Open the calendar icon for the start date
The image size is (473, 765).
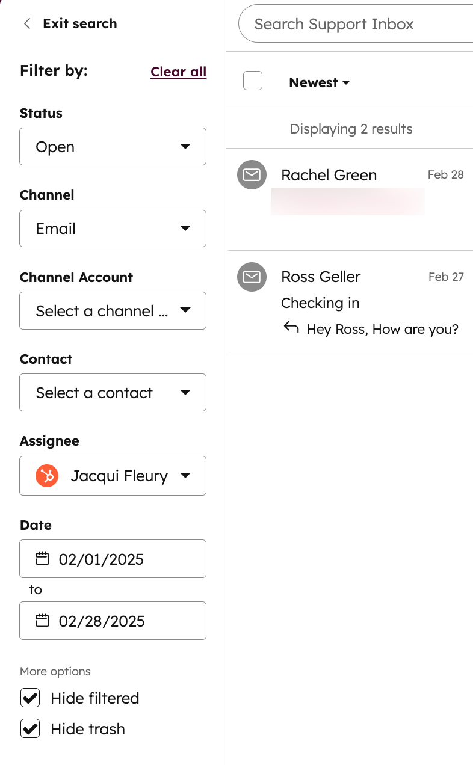(42, 559)
